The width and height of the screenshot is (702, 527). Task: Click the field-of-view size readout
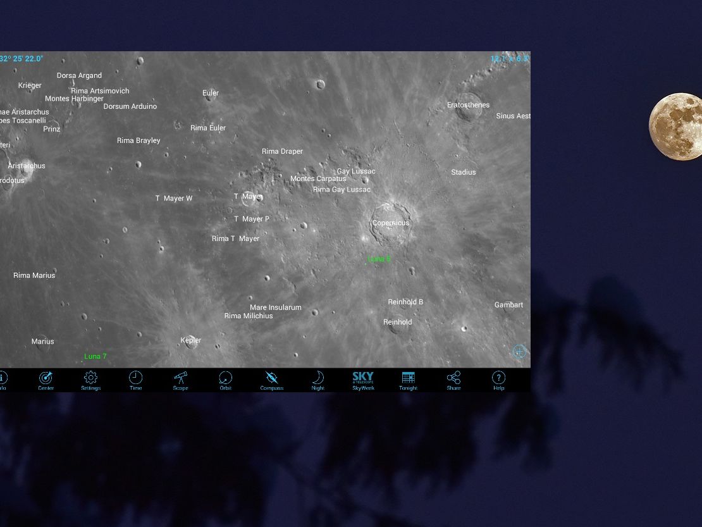pyautogui.click(x=510, y=59)
